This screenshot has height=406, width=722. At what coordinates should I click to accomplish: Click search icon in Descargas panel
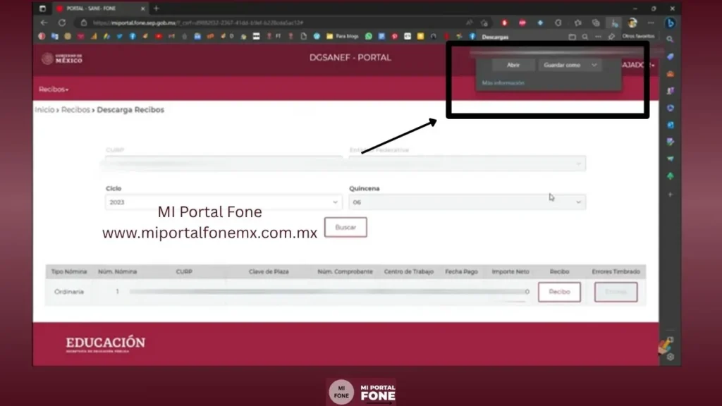(585, 37)
